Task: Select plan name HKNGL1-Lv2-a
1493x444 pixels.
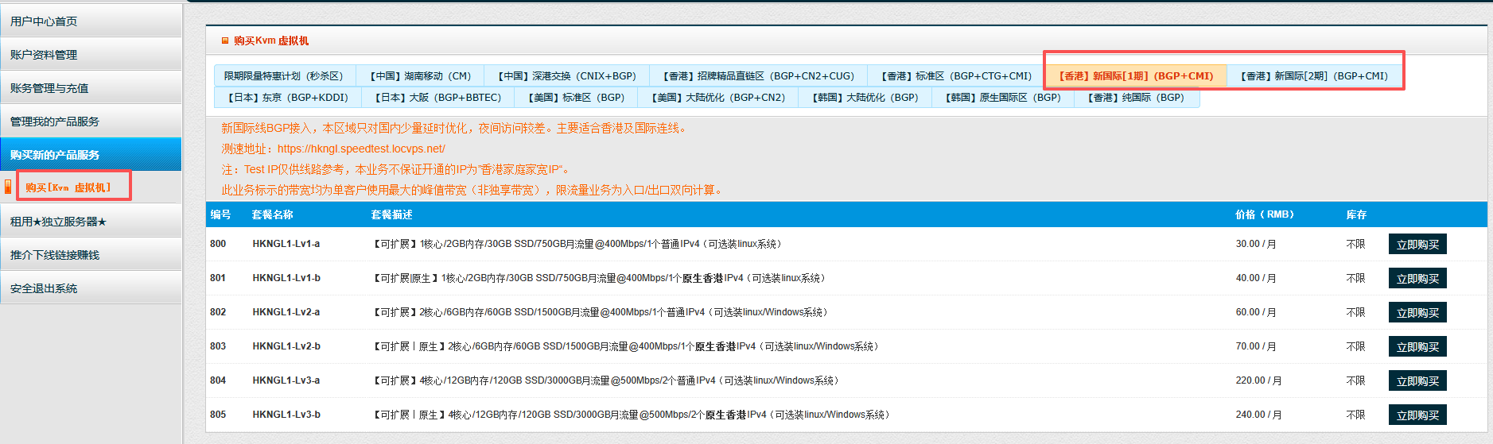Action: [x=286, y=312]
